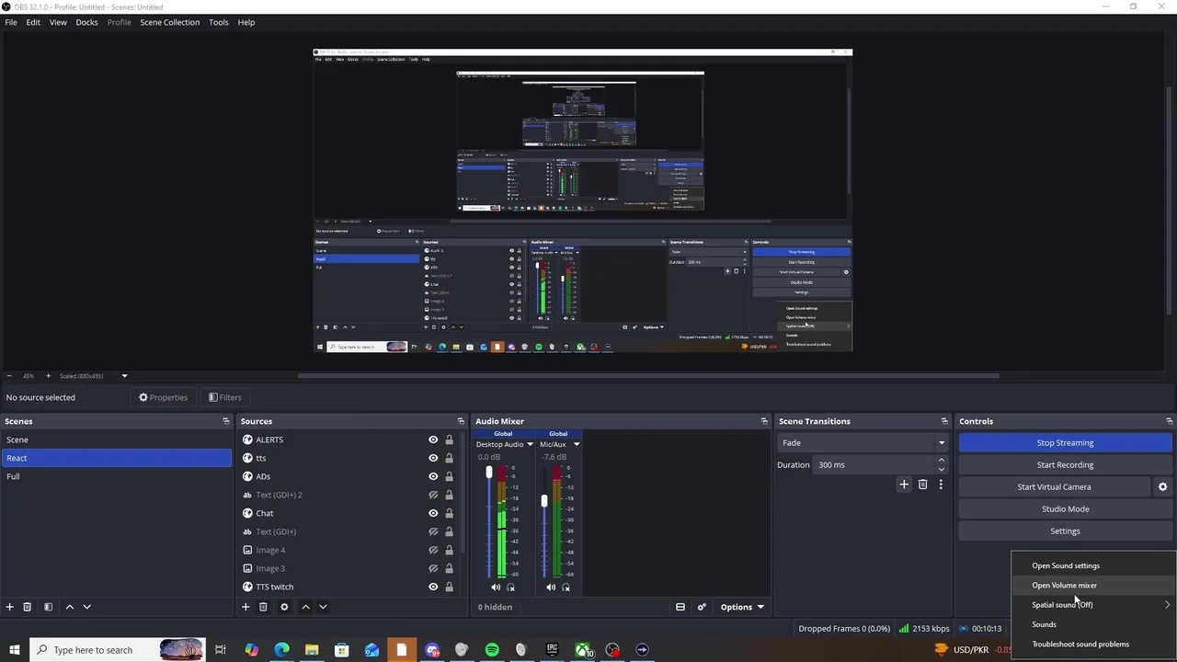The height and width of the screenshot is (662, 1177).
Task: Click Start Virtual Camera button
Action: tap(1055, 487)
